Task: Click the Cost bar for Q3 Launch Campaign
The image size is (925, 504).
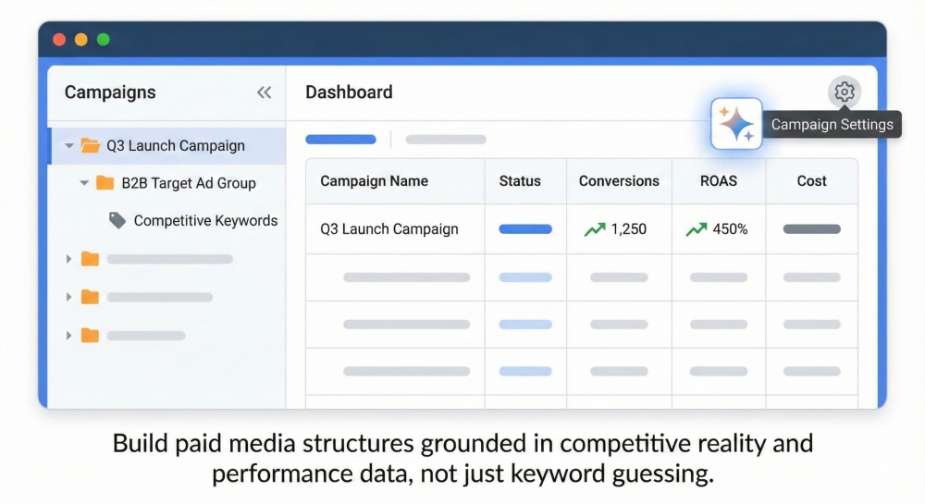Action: pyautogui.click(x=812, y=229)
